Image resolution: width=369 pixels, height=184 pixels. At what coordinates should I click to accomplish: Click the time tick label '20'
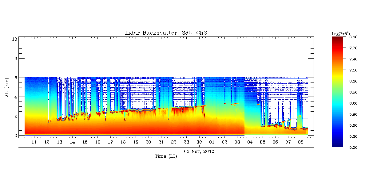[x=148, y=142]
